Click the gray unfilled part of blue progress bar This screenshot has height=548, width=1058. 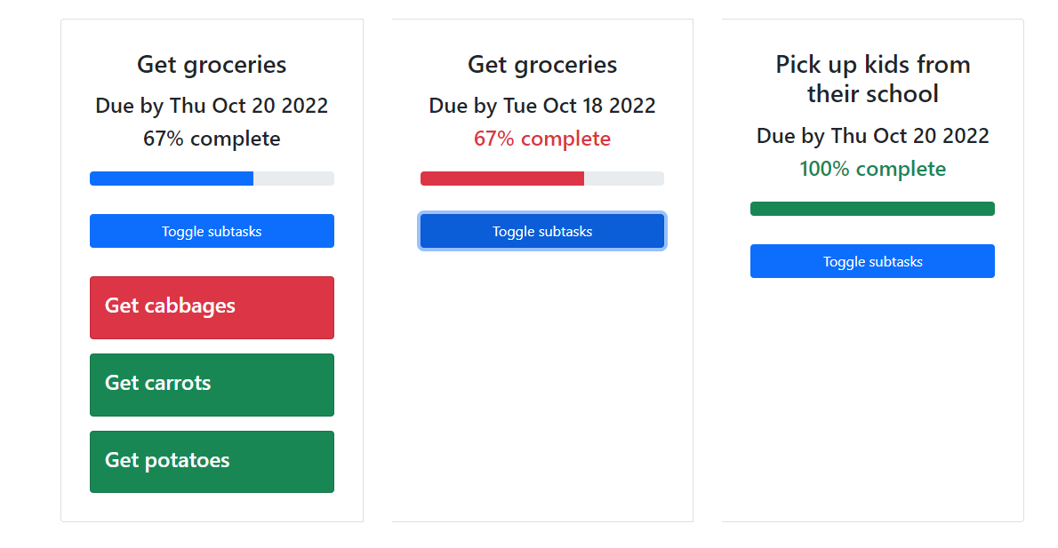click(x=293, y=179)
